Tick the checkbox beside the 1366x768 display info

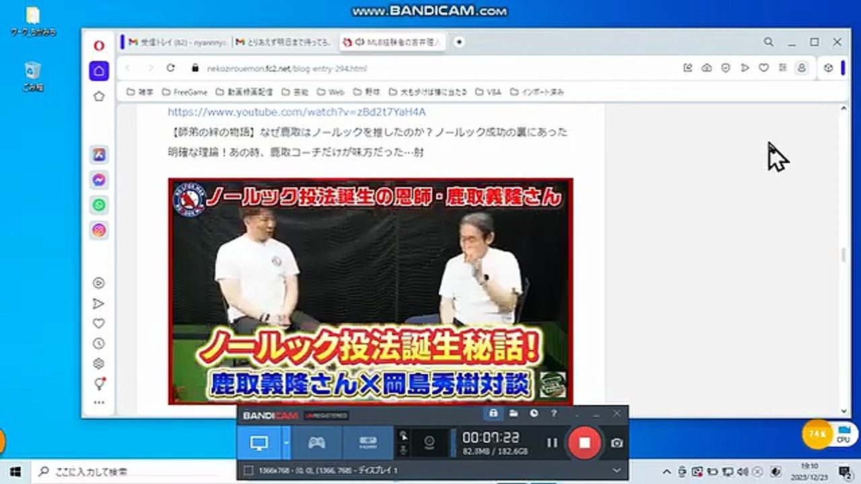[x=248, y=471]
